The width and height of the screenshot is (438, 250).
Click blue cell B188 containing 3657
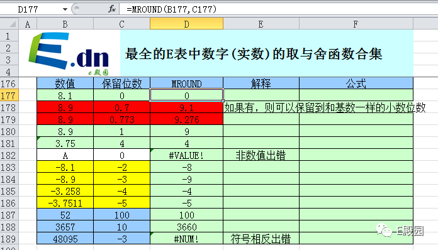65,227
